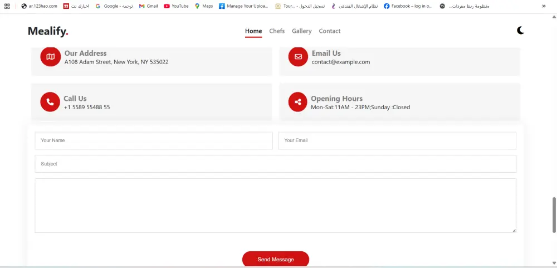
Task: Open the اخبارك نت bookmark
Action: [76, 6]
